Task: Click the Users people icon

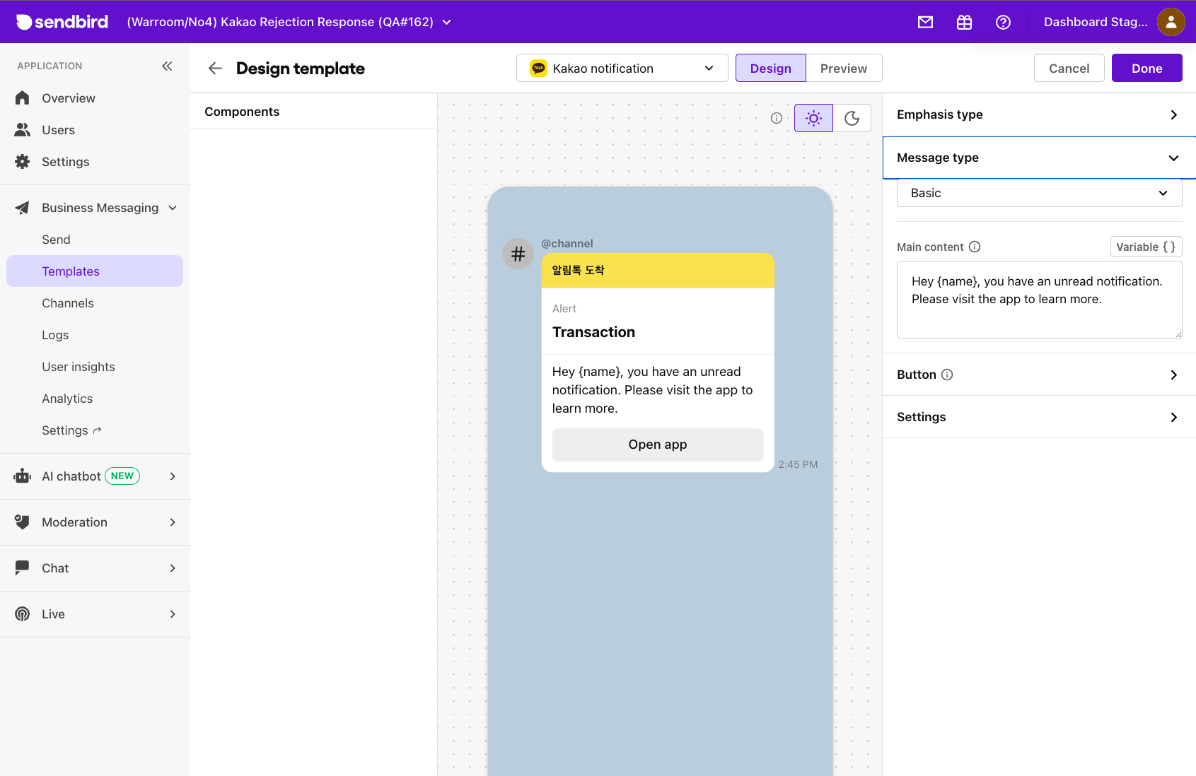Action: (x=23, y=129)
